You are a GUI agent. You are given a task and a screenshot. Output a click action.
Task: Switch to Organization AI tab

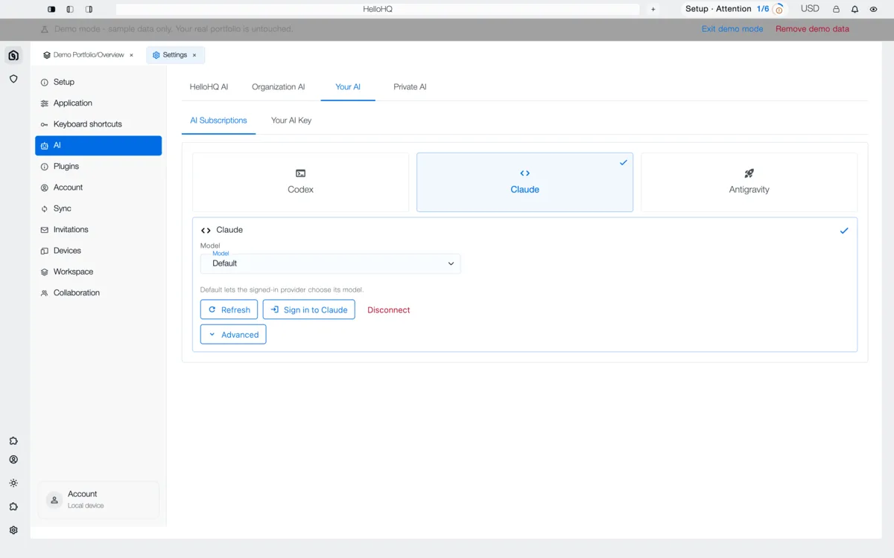278,87
